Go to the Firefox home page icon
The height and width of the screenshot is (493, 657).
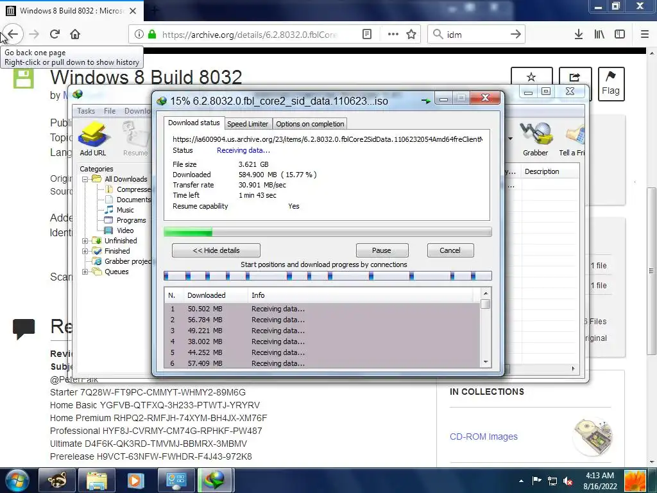[75, 34]
